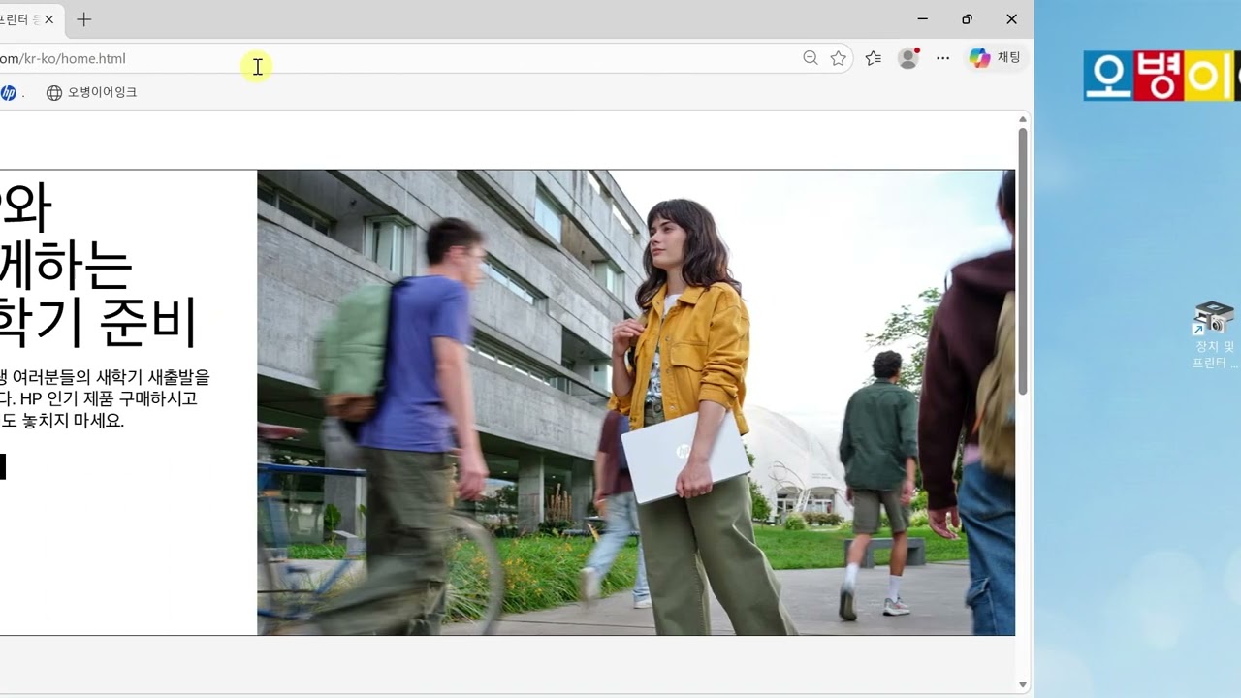Viewport: 1241px width, 698px height.
Task: Open Copilot 채팅 button
Action: (x=995, y=58)
